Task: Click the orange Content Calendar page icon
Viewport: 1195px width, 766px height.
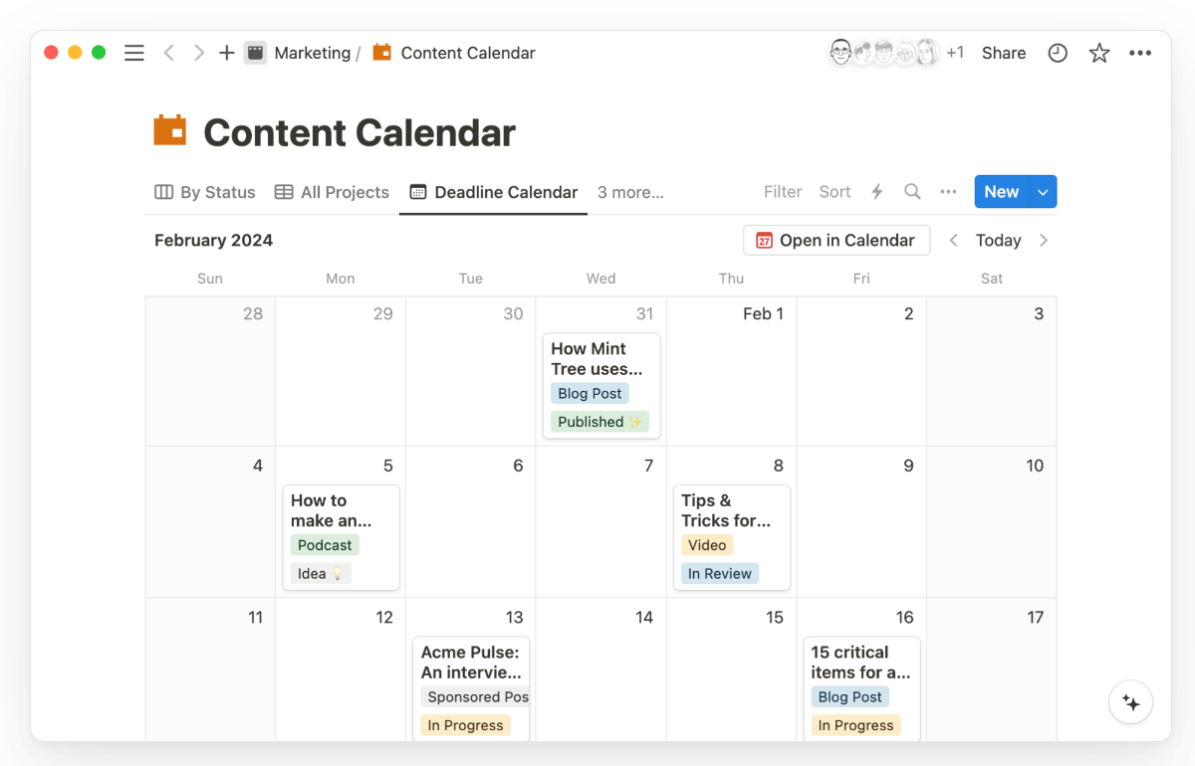Action: pyautogui.click(x=170, y=131)
